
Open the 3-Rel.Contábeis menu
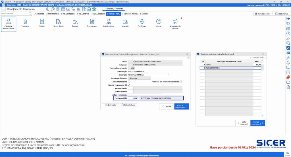coord(68,14)
